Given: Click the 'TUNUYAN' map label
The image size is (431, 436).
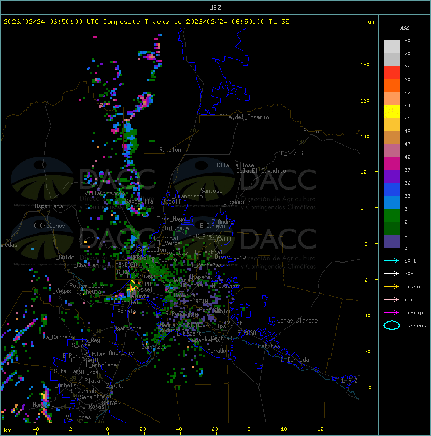Looking at the screenshot, I should click(x=110, y=403).
